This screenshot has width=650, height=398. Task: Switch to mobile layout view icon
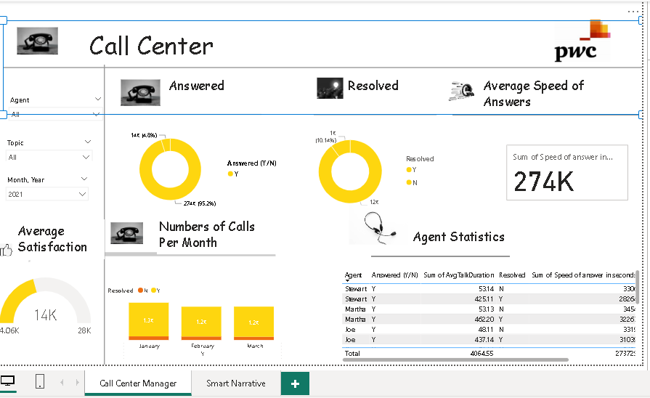pos(40,381)
